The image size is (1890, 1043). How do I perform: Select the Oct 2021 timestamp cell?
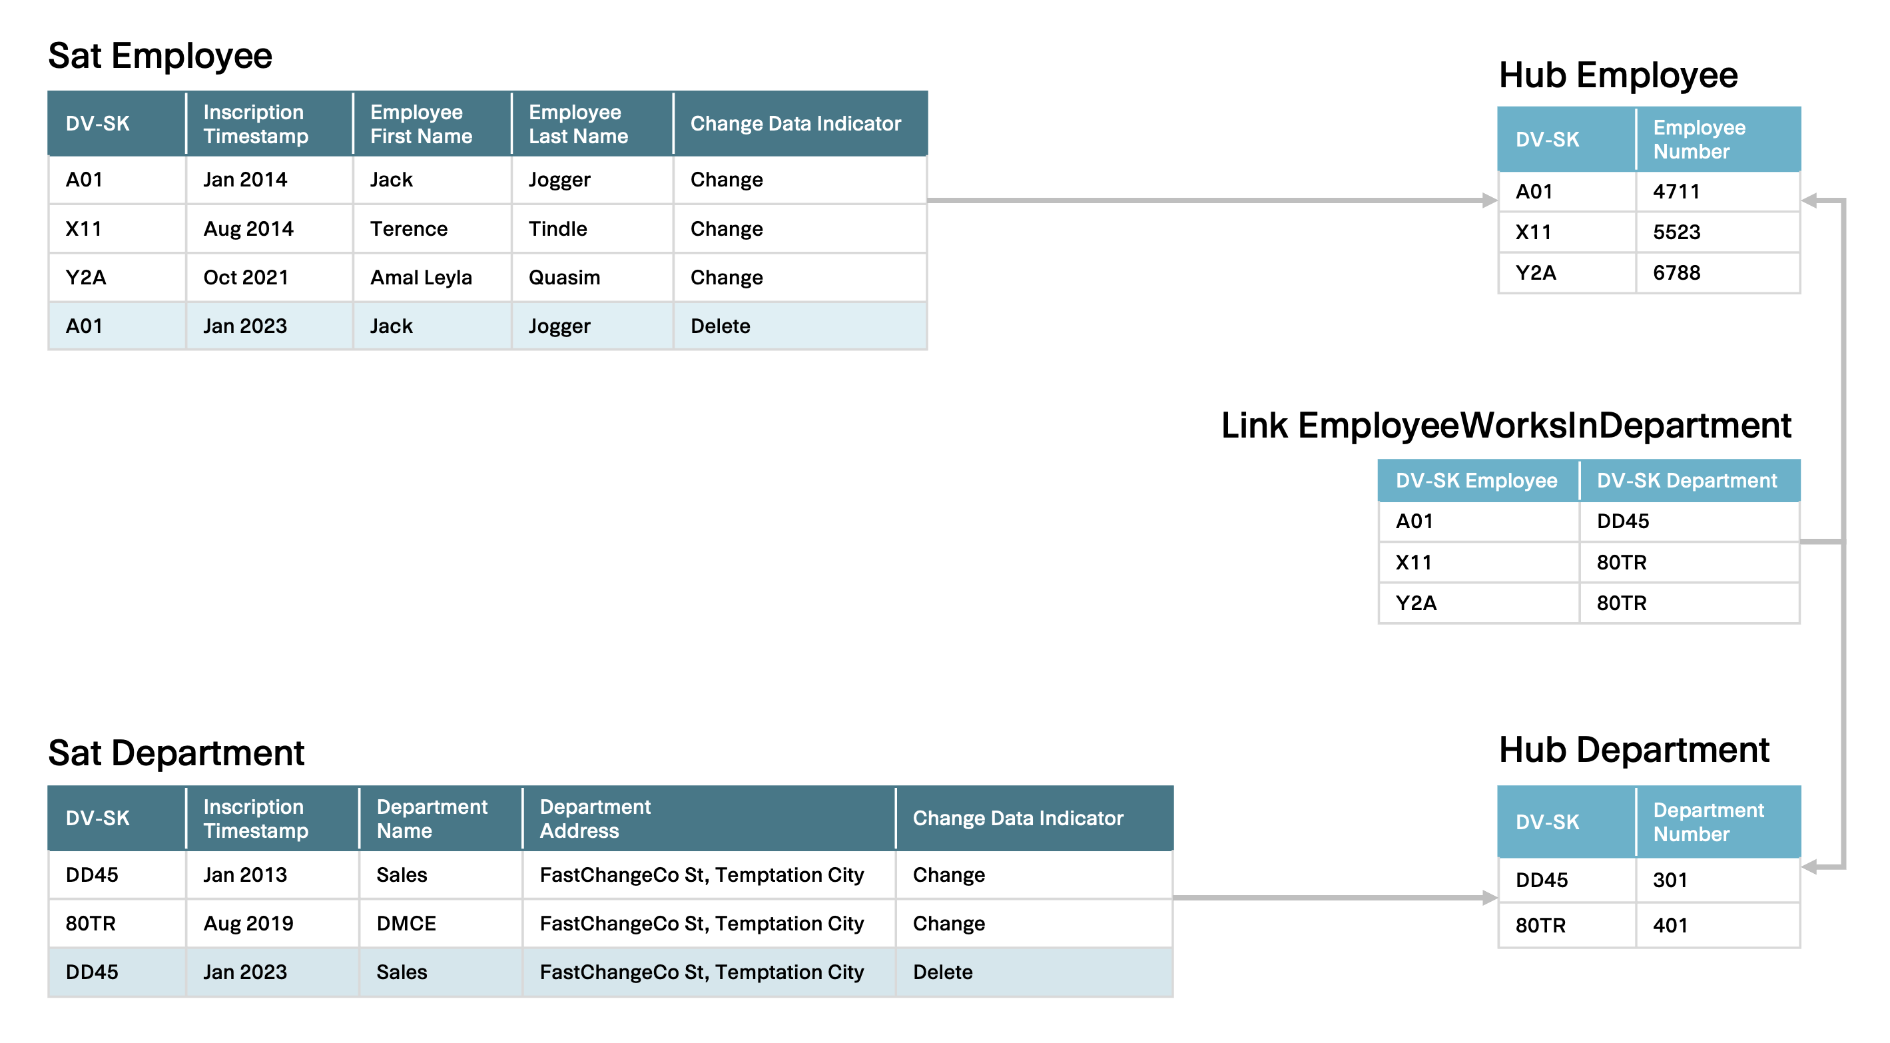(x=245, y=278)
